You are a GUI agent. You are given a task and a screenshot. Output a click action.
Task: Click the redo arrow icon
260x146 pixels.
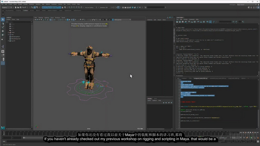[25, 8]
